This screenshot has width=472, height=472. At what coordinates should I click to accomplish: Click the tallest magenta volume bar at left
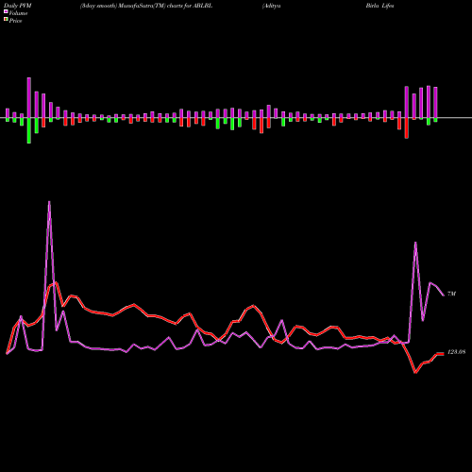click(29, 97)
